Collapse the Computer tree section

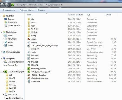tap(2, 59)
